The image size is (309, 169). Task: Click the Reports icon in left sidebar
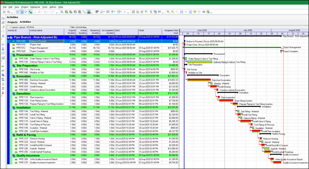point(3,53)
